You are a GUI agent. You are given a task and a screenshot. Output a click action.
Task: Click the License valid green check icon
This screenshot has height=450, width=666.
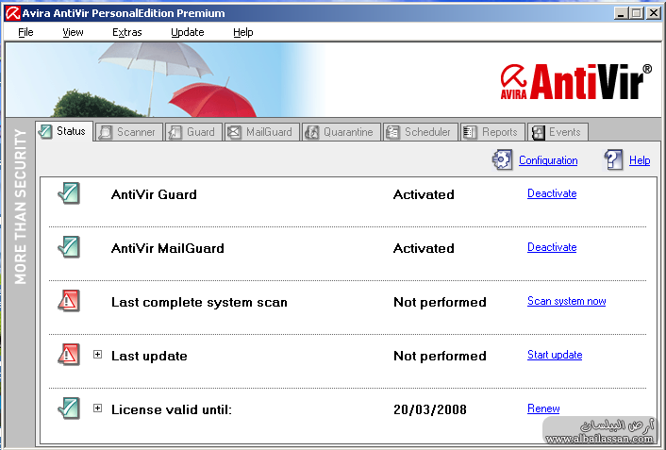69,408
